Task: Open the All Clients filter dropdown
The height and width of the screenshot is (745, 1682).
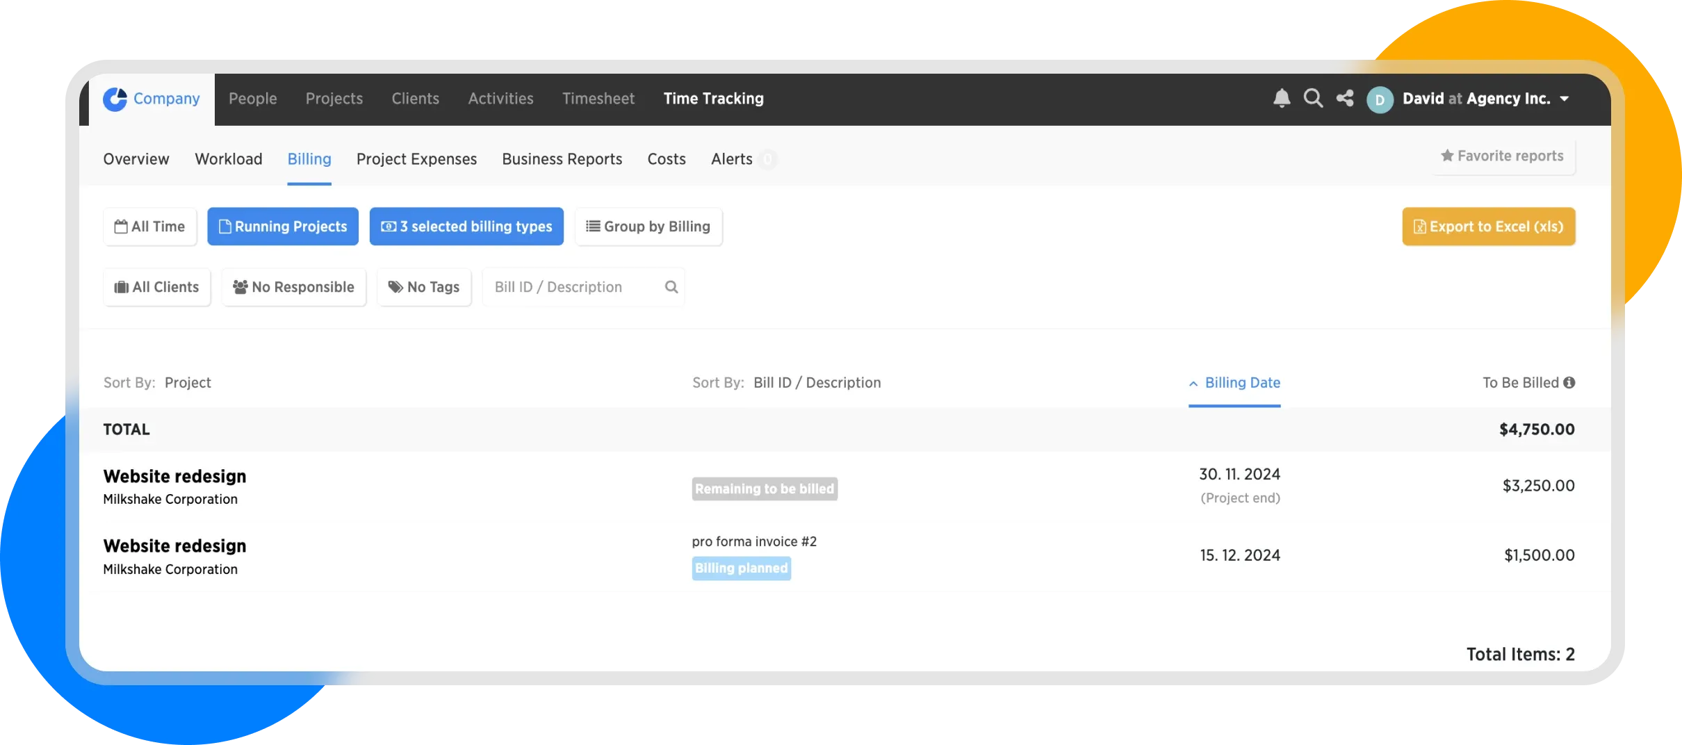Action: click(x=157, y=287)
